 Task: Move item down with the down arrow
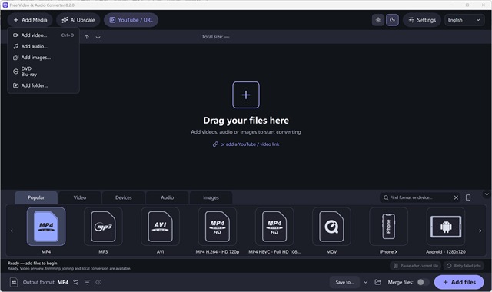pyautogui.click(x=98, y=37)
